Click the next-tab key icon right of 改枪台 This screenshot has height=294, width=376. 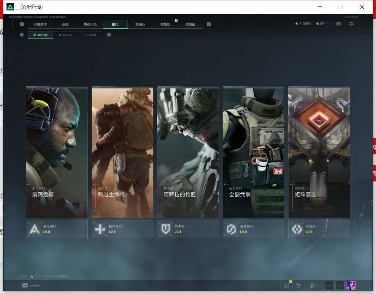209,24
